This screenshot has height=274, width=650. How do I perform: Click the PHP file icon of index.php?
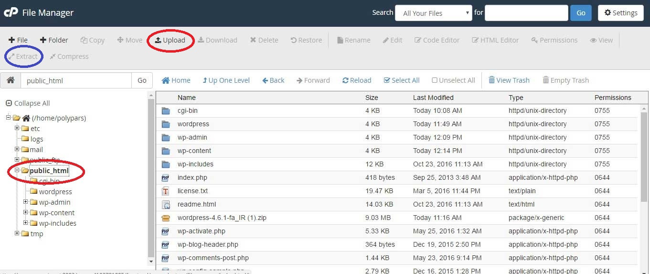click(166, 178)
